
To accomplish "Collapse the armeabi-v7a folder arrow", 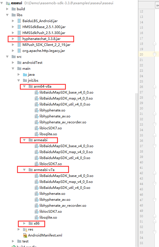I will point(24,170).
